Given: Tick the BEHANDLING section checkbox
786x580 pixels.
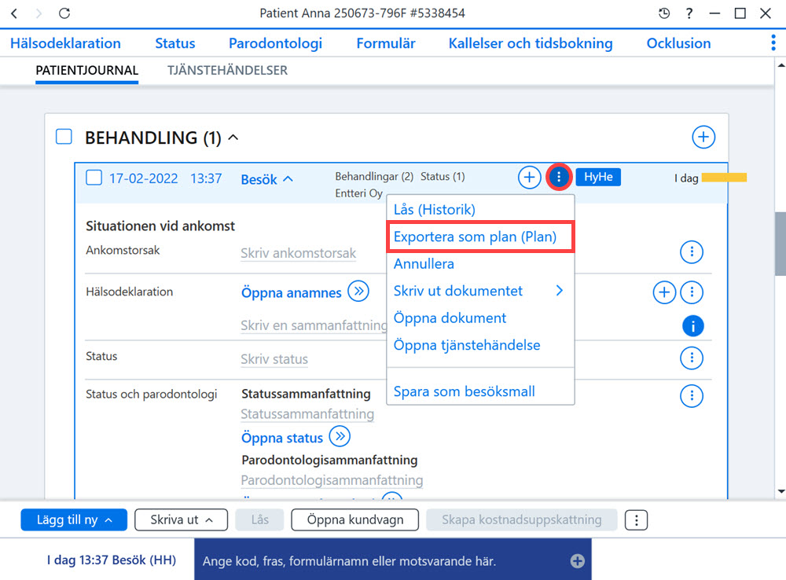Looking at the screenshot, I should [x=64, y=136].
